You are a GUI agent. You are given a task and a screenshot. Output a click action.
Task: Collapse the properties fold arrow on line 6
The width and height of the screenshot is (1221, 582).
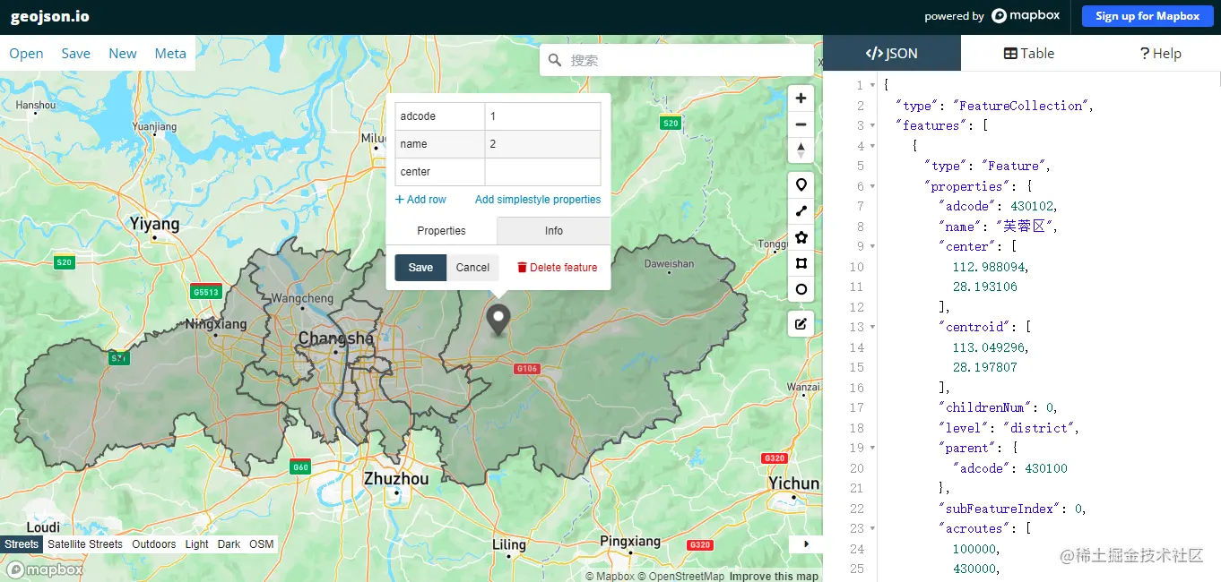click(x=872, y=186)
